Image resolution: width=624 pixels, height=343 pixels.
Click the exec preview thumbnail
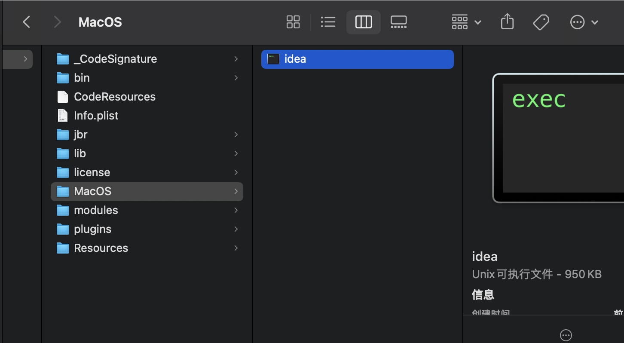(559, 138)
